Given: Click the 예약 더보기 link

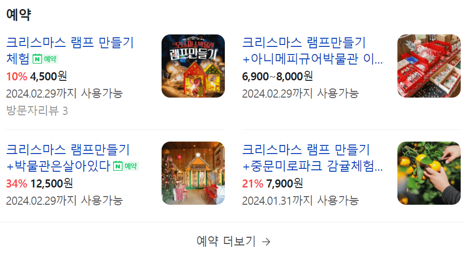Looking at the screenshot, I should 233,241.
